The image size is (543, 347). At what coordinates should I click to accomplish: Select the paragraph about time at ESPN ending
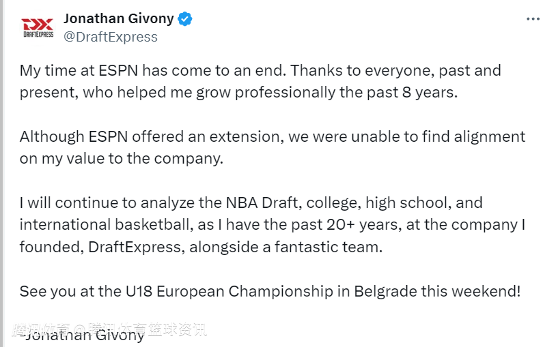pos(260,82)
